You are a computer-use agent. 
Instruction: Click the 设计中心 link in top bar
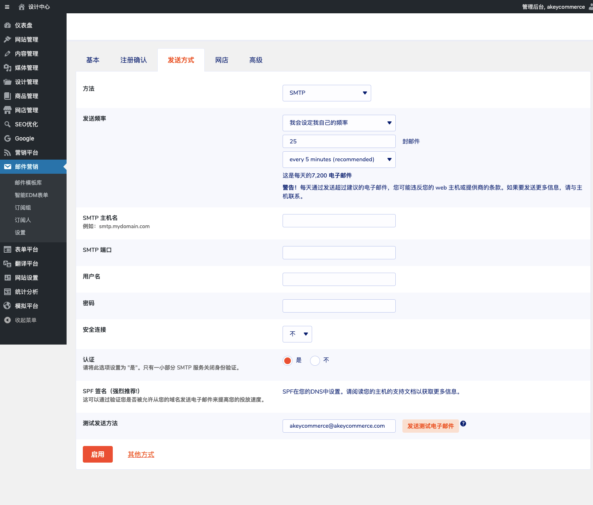pos(39,7)
